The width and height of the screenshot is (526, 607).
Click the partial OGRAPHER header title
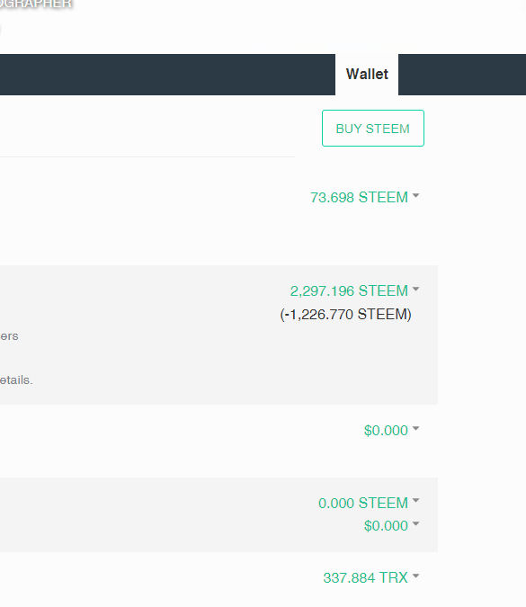(36, 4)
